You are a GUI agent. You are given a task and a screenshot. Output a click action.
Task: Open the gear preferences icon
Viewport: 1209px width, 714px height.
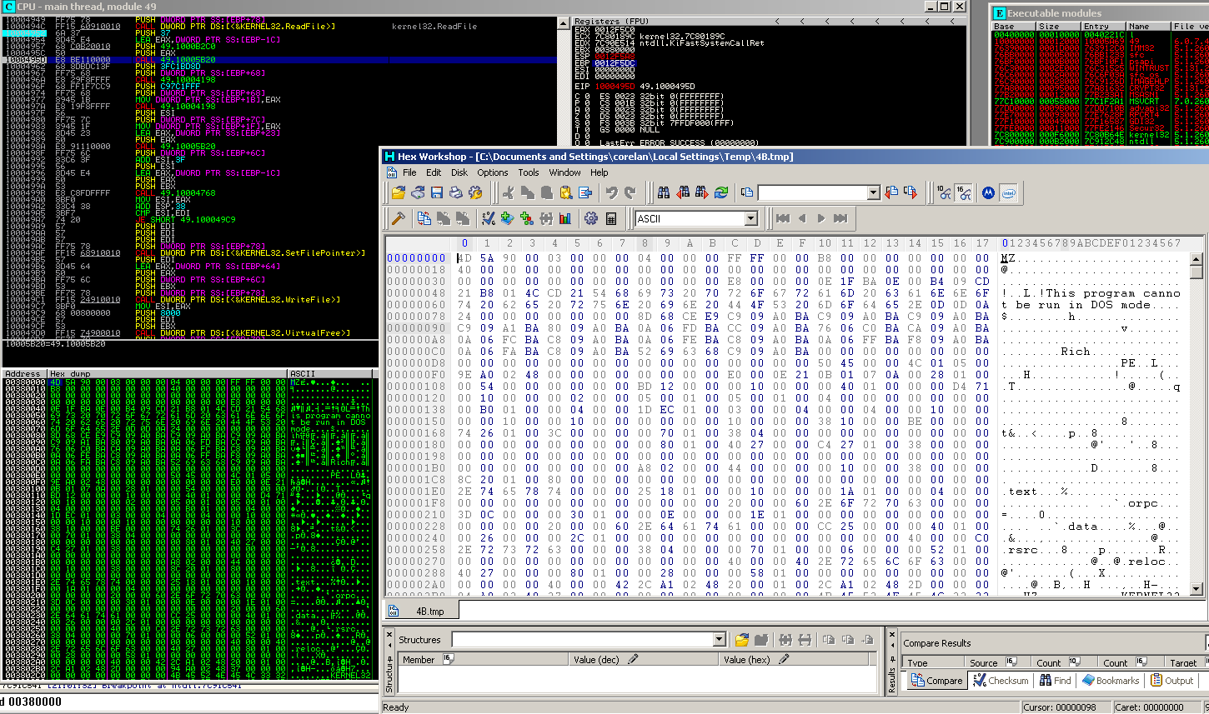591,218
